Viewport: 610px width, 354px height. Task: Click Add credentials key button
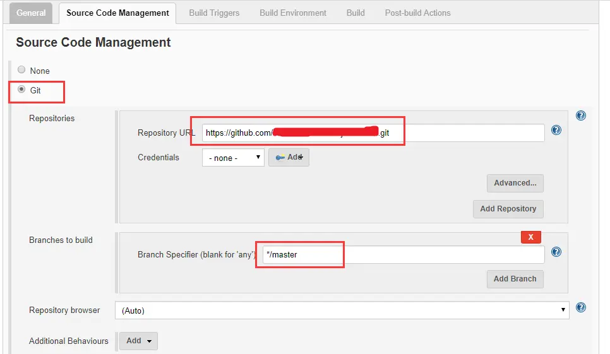(x=289, y=158)
